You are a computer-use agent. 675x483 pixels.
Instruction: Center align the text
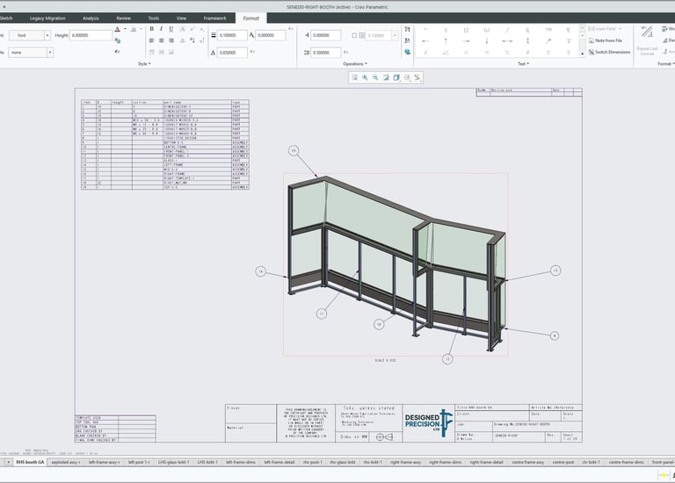click(162, 40)
